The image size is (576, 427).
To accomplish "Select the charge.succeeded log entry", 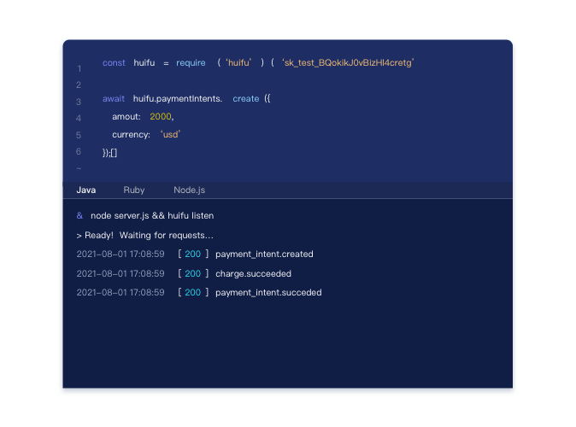I will tap(253, 274).
